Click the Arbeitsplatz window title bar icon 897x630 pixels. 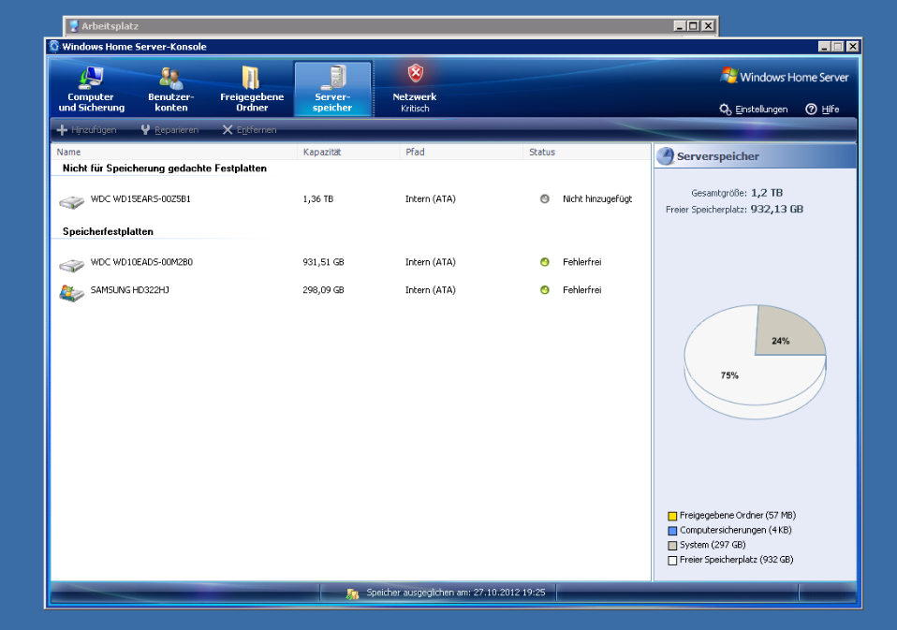tap(74, 25)
